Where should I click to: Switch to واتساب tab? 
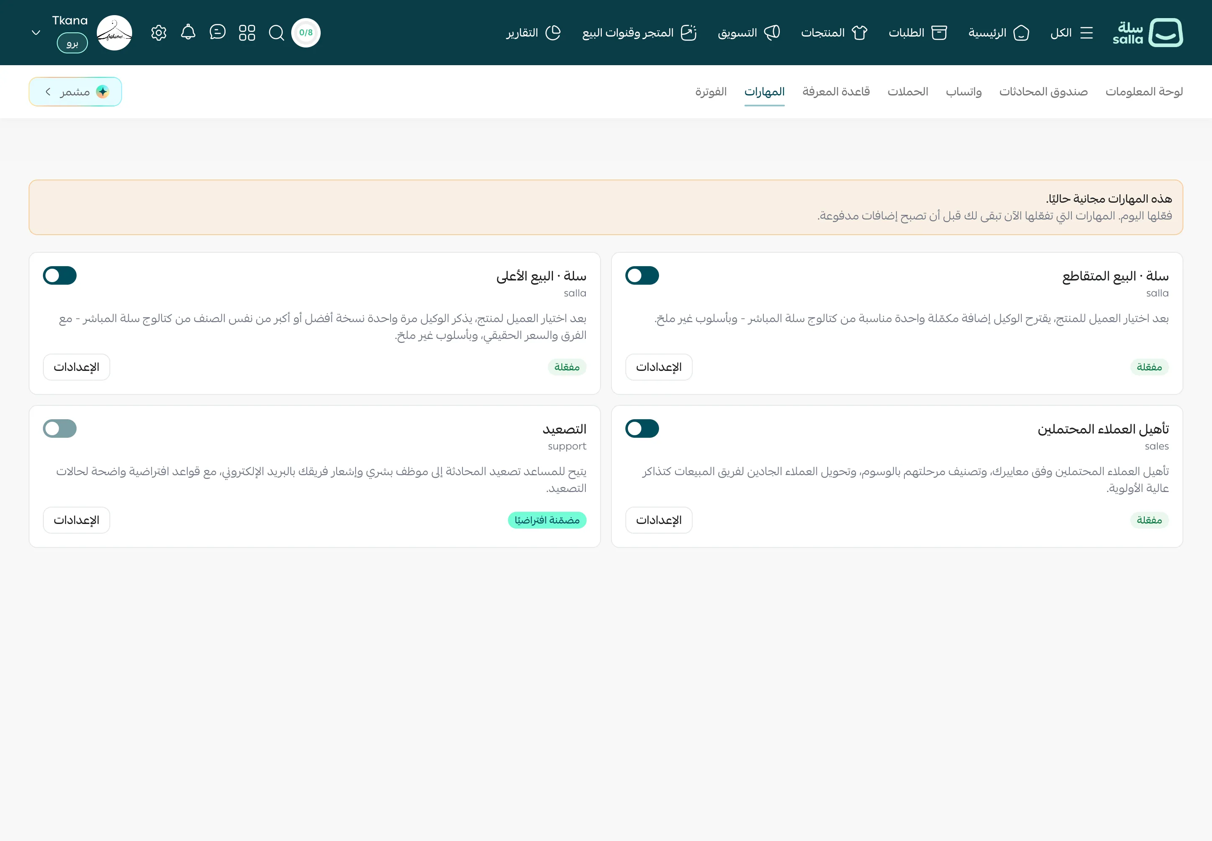click(964, 92)
